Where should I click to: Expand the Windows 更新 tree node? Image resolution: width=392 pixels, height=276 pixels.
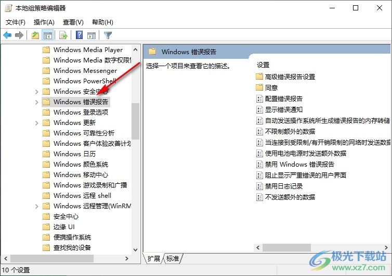(x=37, y=123)
